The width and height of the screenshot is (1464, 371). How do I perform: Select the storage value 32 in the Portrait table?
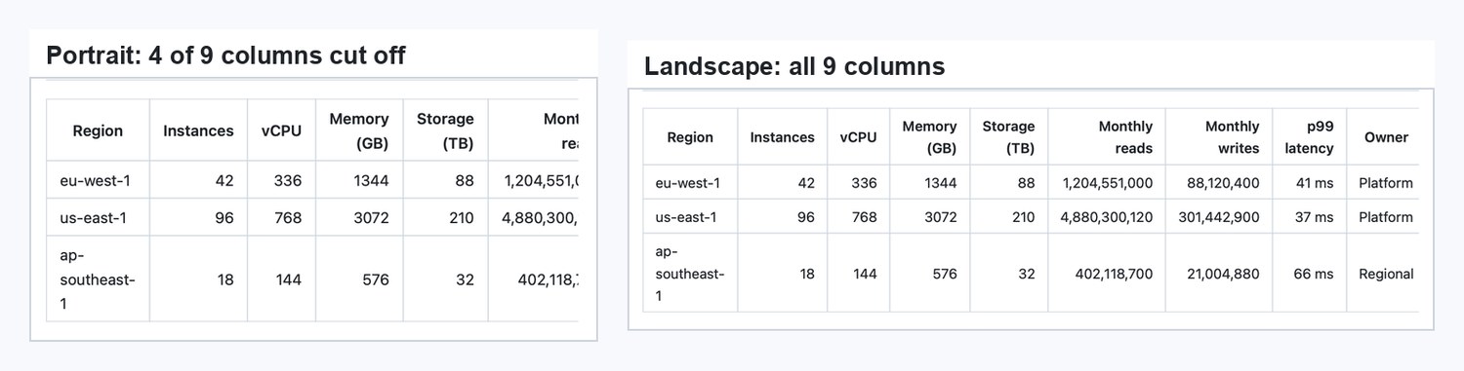(x=445, y=279)
